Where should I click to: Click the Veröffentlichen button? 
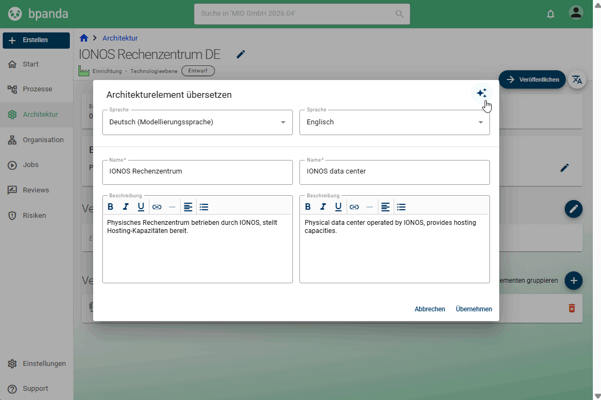pos(532,79)
